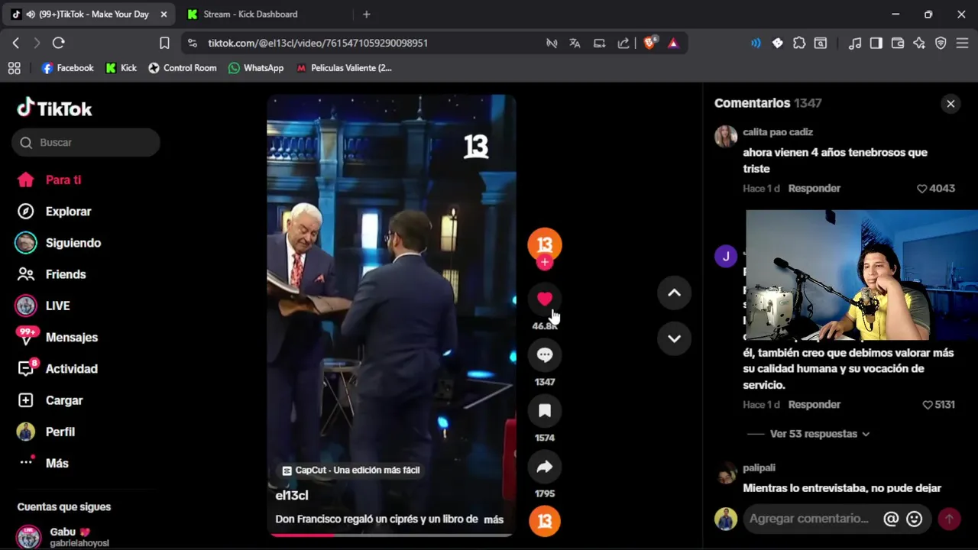Image resolution: width=978 pixels, height=550 pixels.
Task: Follow el13cl with red plus badge
Action: tap(545, 262)
